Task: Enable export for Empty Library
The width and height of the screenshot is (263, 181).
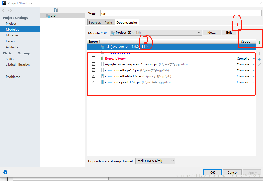Action: [x=93, y=58]
